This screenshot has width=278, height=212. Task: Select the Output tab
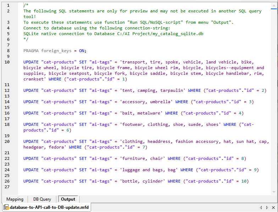point(68,199)
